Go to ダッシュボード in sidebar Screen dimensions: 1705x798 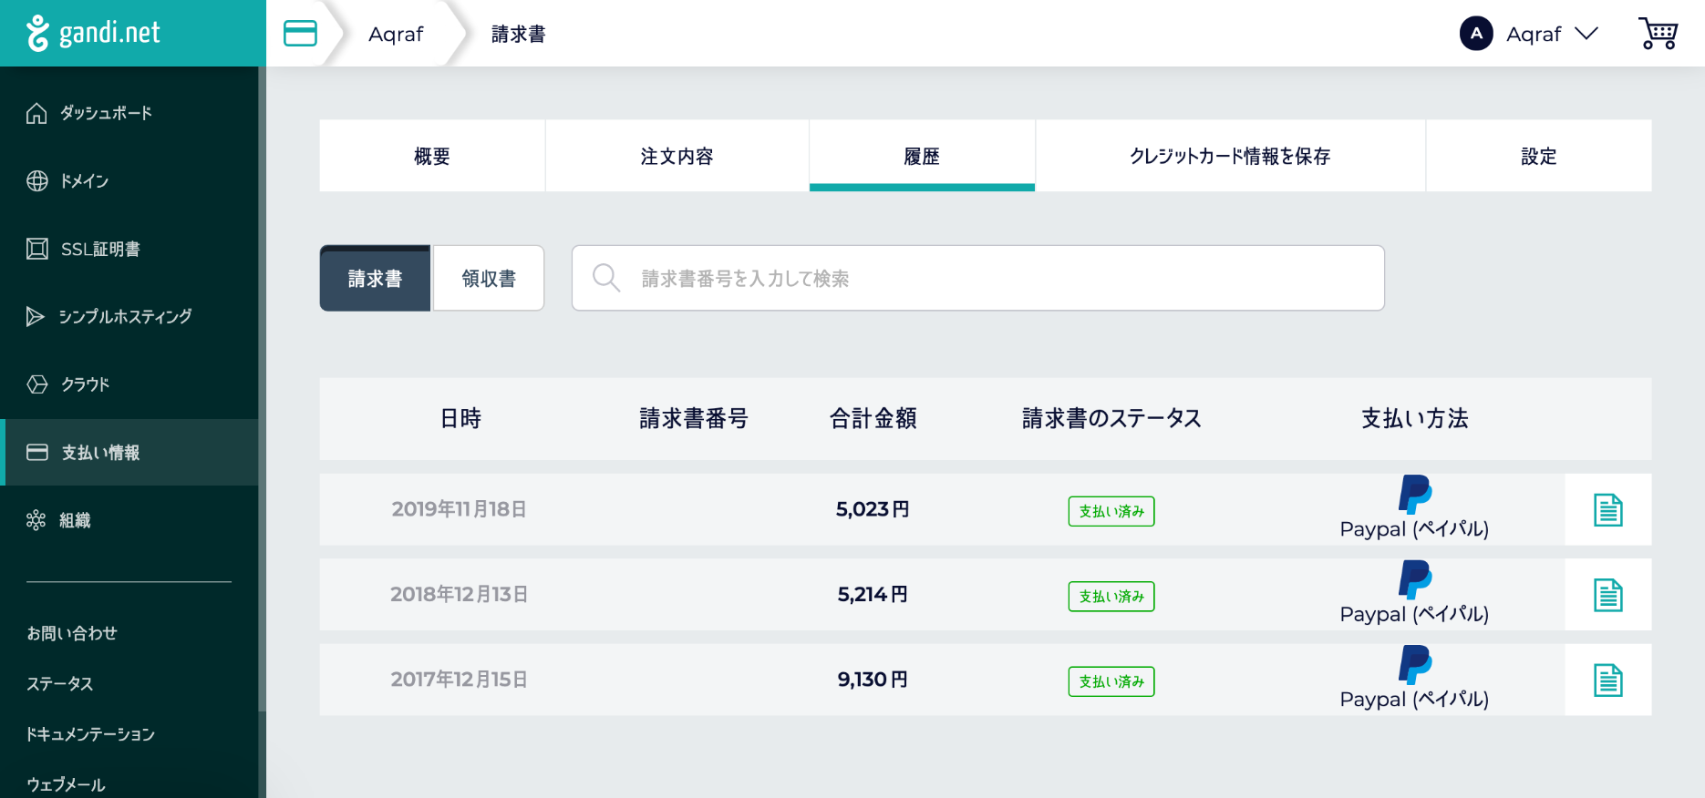[x=106, y=113]
